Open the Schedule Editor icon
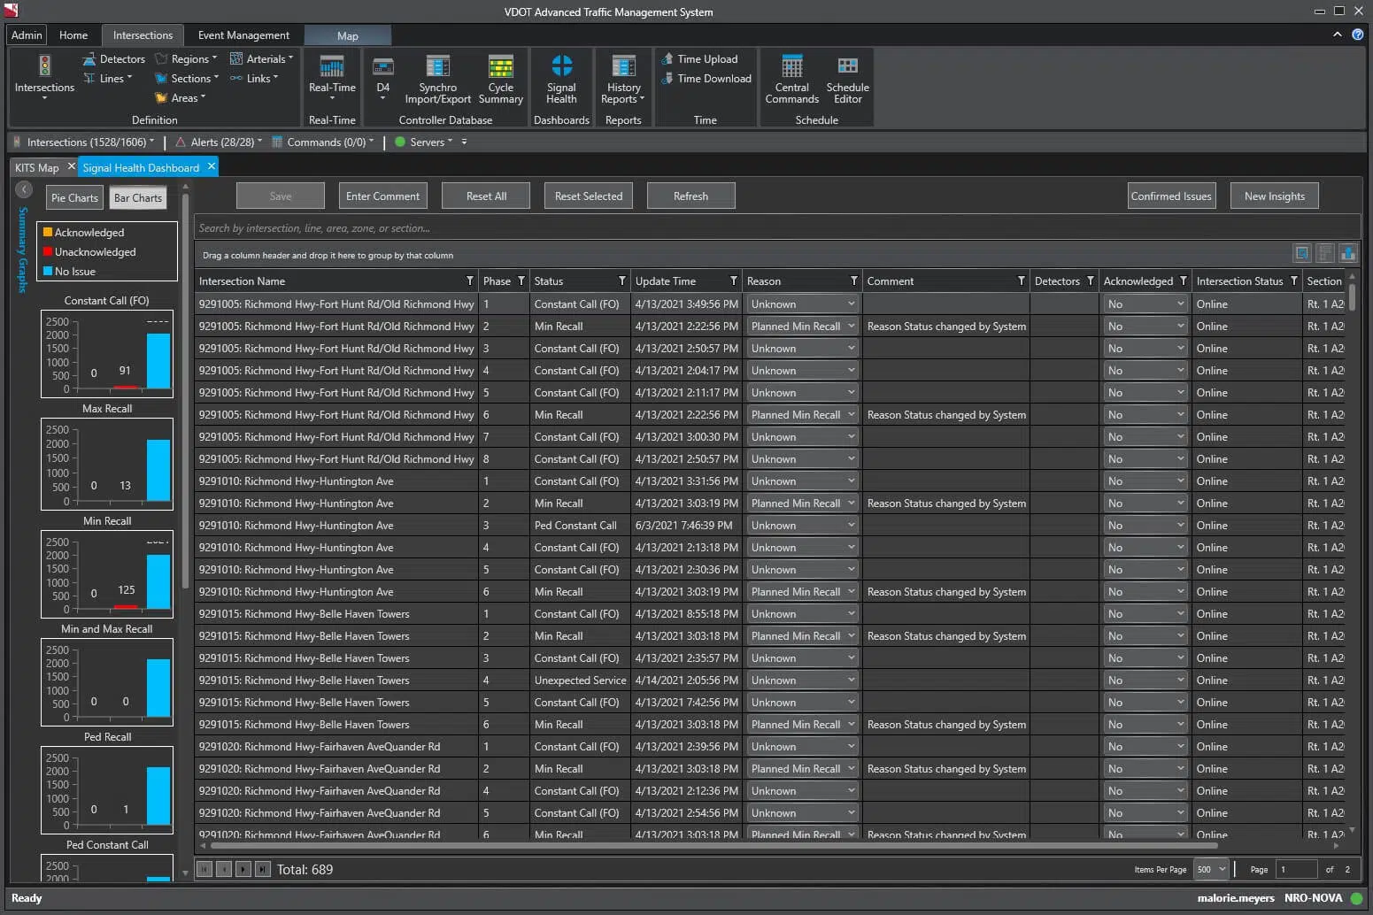 click(x=847, y=67)
